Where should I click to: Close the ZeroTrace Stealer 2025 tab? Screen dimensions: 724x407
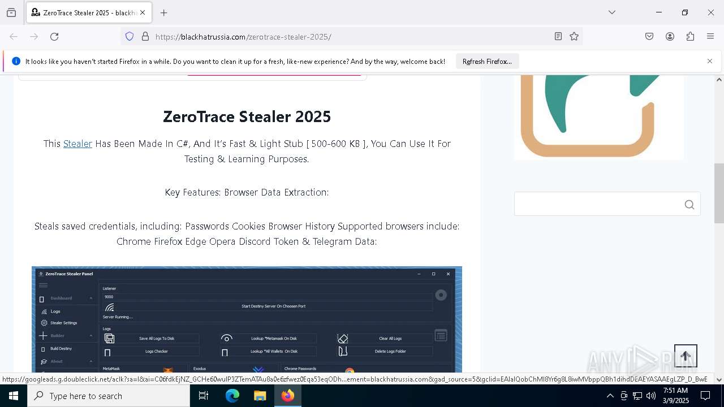pyautogui.click(x=143, y=12)
